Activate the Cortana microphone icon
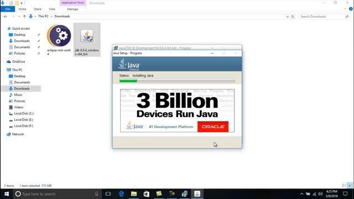The width and height of the screenshot is (354, 199). tap(97, 194)
